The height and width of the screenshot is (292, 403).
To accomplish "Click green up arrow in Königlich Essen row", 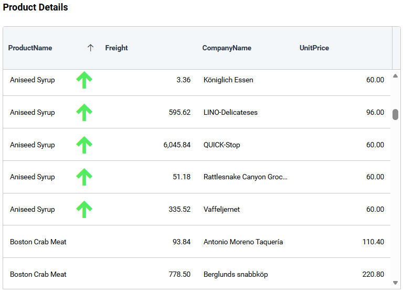I will click(84, 80).
